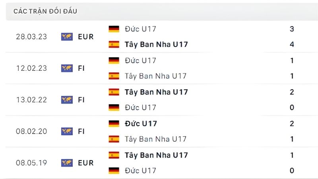Click the world map icon beside 13.02.22 FI
The height and width of the screenshot is (179, 318).
(x=67, y=100)
